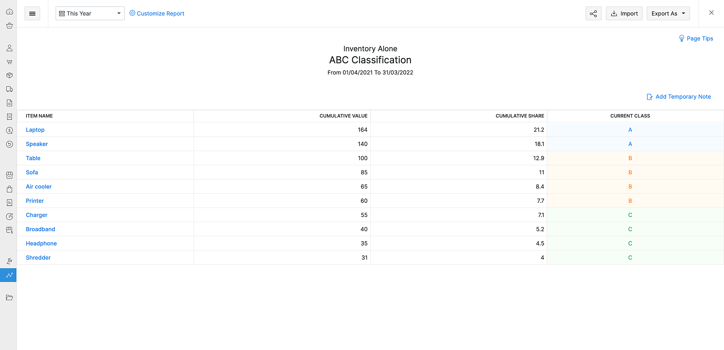The height and width of the screenshot is (350, 724).
Task: Select the Speaker row in the table
Action: [37, 144]
